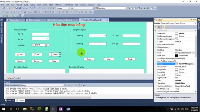This screenshot has width=200, height=112.
Task: Click the ForeColor black color swatch
Action: coord(177,55)
